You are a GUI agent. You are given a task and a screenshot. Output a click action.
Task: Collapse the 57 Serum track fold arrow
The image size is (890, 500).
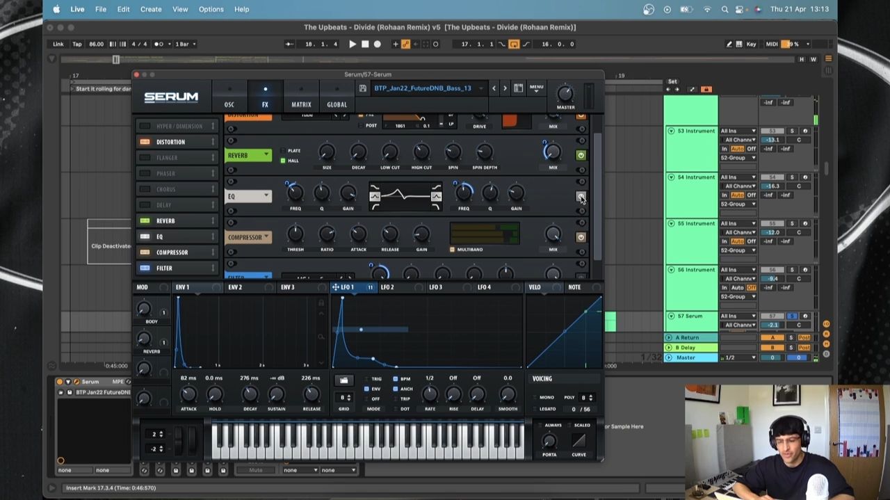tap(671, 316)
